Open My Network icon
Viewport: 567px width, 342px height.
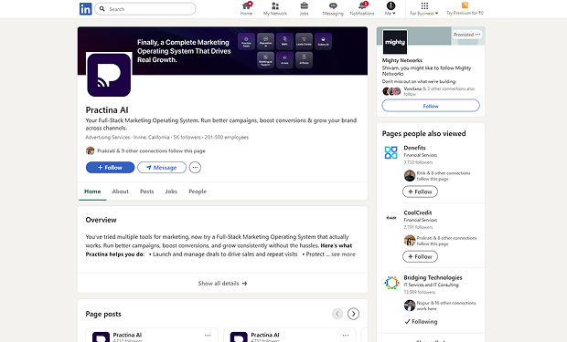coord(275,5)
